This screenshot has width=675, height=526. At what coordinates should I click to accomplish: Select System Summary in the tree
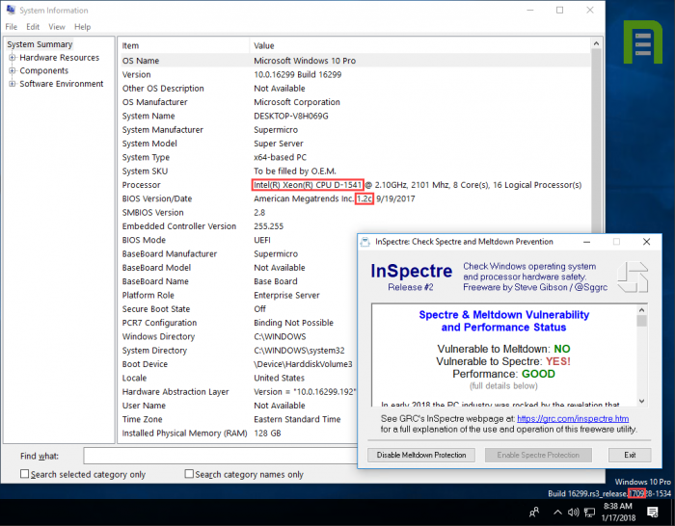click(40, 44)
